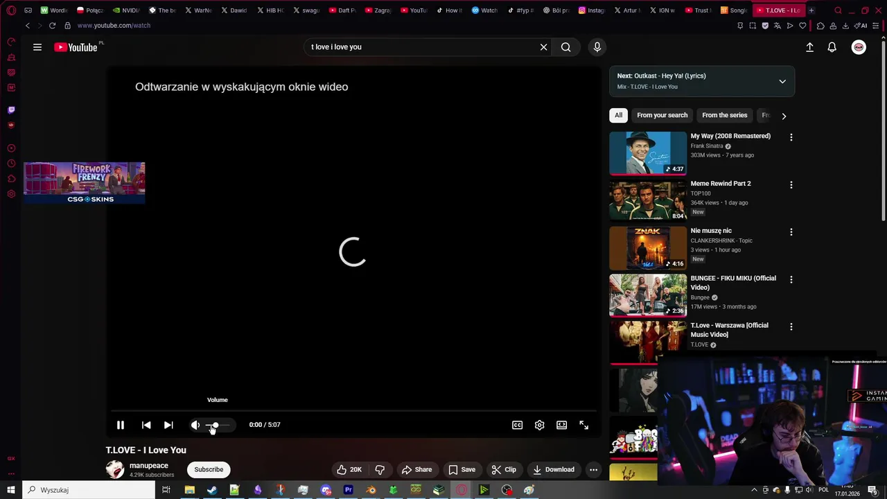Viewport: 887px width, 499px height.
Task: Open options for Meme Rewind Part 2
Action: pos(791,185)
